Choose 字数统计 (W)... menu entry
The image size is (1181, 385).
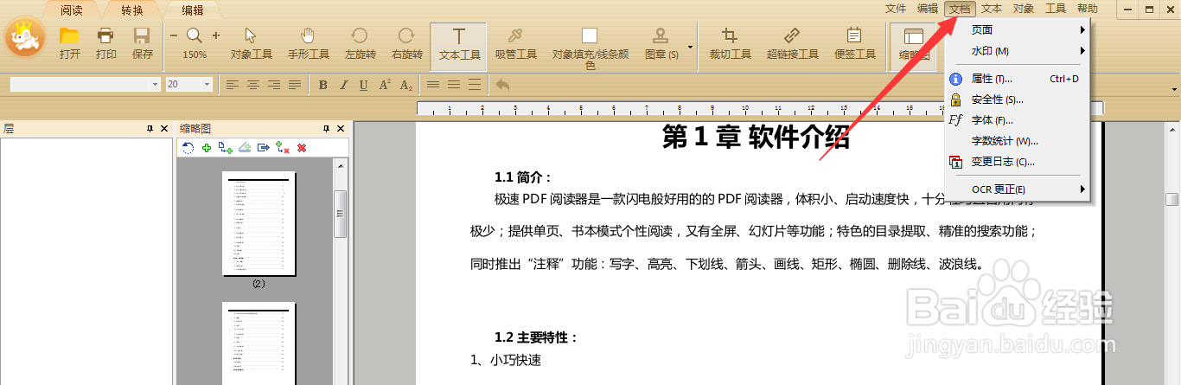pos(1018,141)
